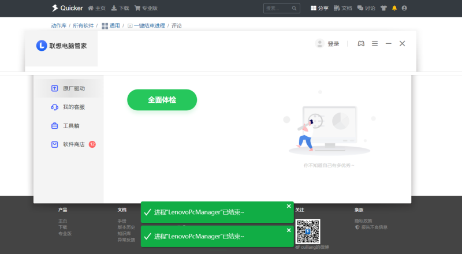Open 报告不良信息 link in footer
The height and width of the screenshot is (254, 462).
point(371,227)
